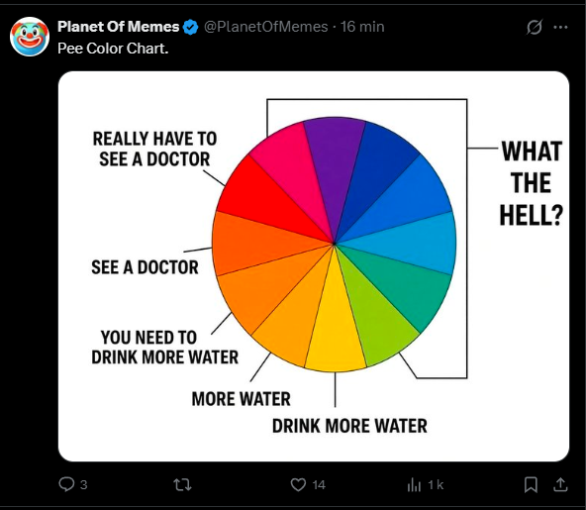
Task: Click the WHAT THE HELL? label
Action: click(x=532, y=183)
